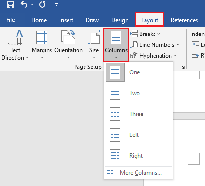Select the "Two" label in the Columns menu
205x186 pixels.
point(135,93)
